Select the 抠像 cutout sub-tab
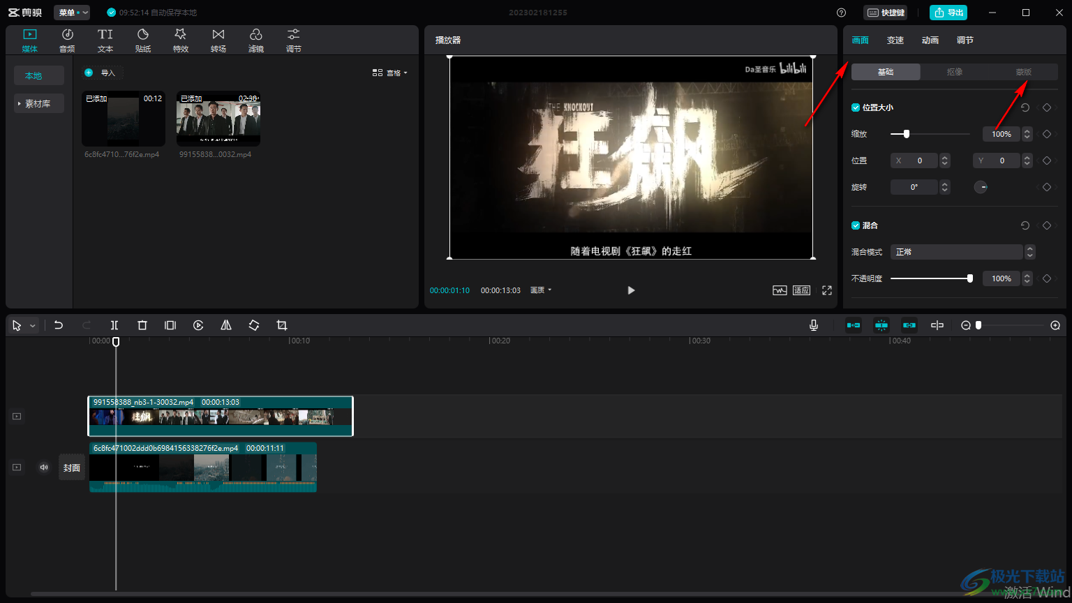 tap(955, 72)
